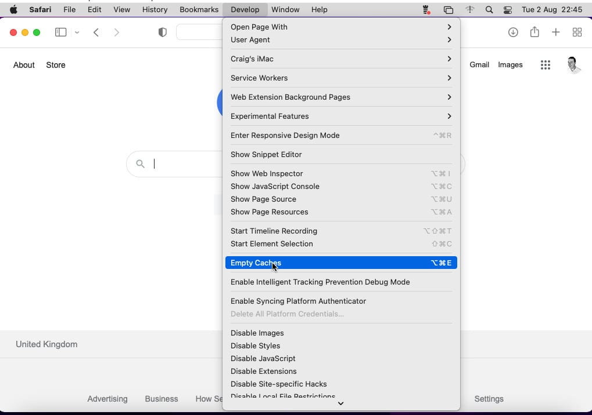Show the Downloads list

(513, 32)
